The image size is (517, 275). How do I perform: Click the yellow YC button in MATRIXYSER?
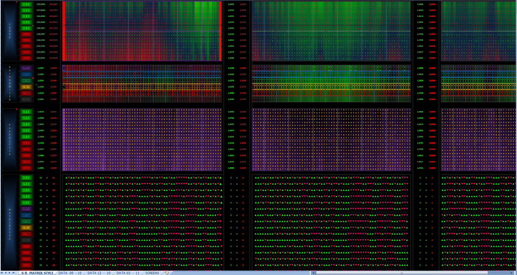pyautogui.click(x=26, y=228)
